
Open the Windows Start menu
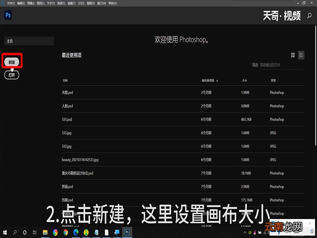[5, 232]
